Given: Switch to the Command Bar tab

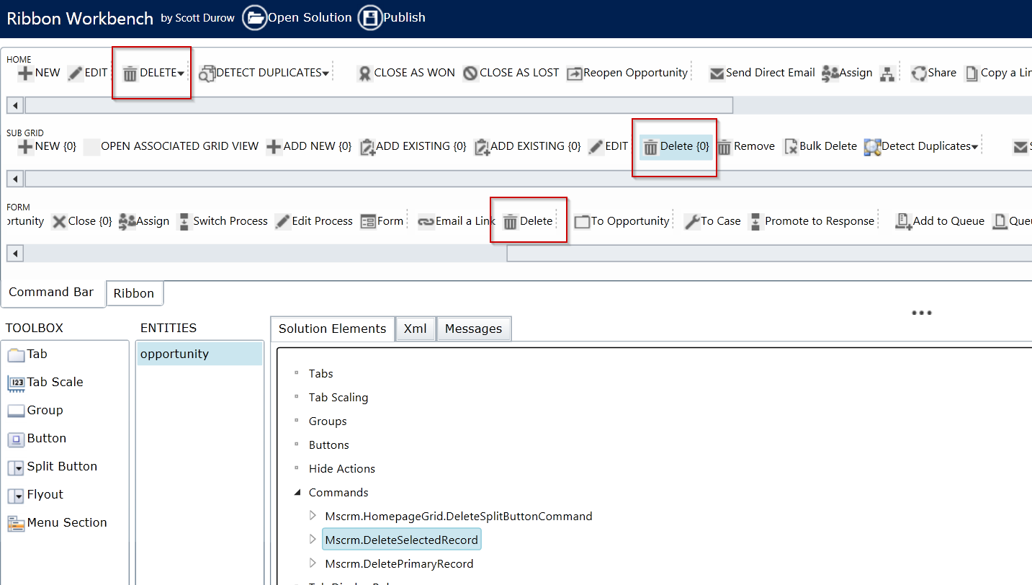Looking at the screenshot, I should 51,292.
